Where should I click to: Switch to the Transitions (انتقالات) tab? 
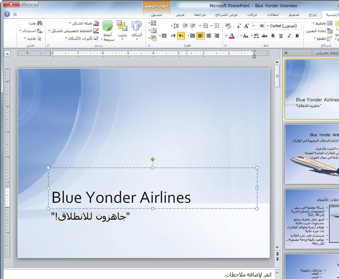[273, 14]
